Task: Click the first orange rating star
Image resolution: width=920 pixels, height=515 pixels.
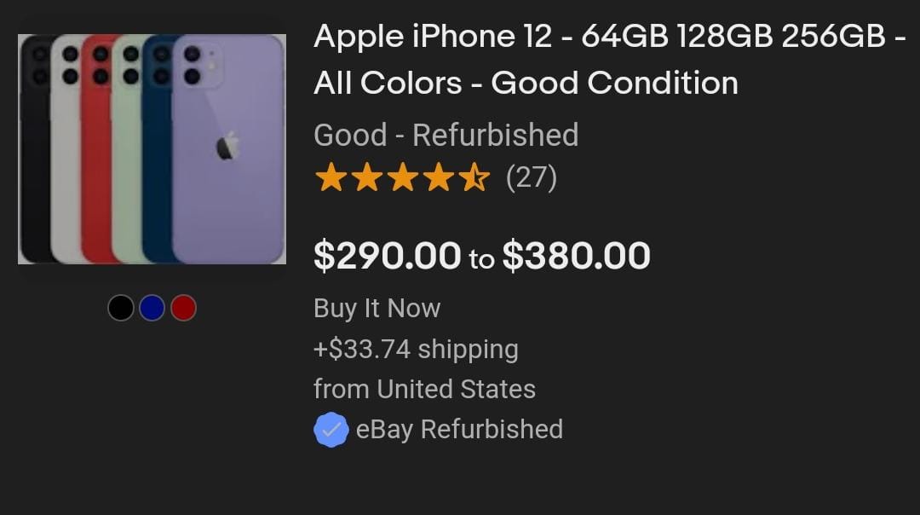Action: point(330,178)
